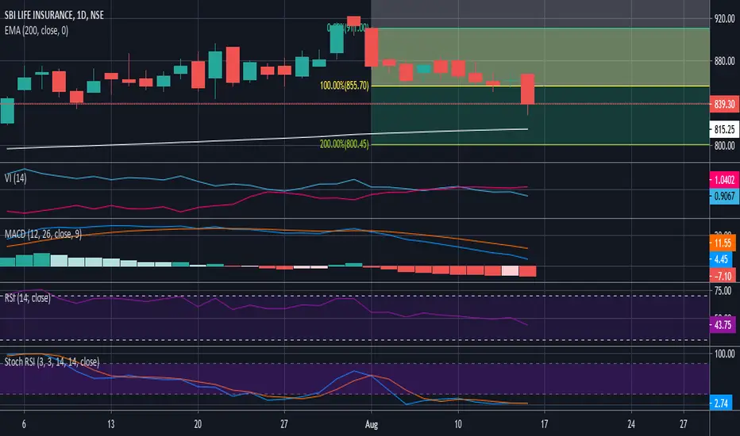The image size is (740, 436).
Task: Select the blue 4.45 MACD value tag
Action: tap(721, 259)
